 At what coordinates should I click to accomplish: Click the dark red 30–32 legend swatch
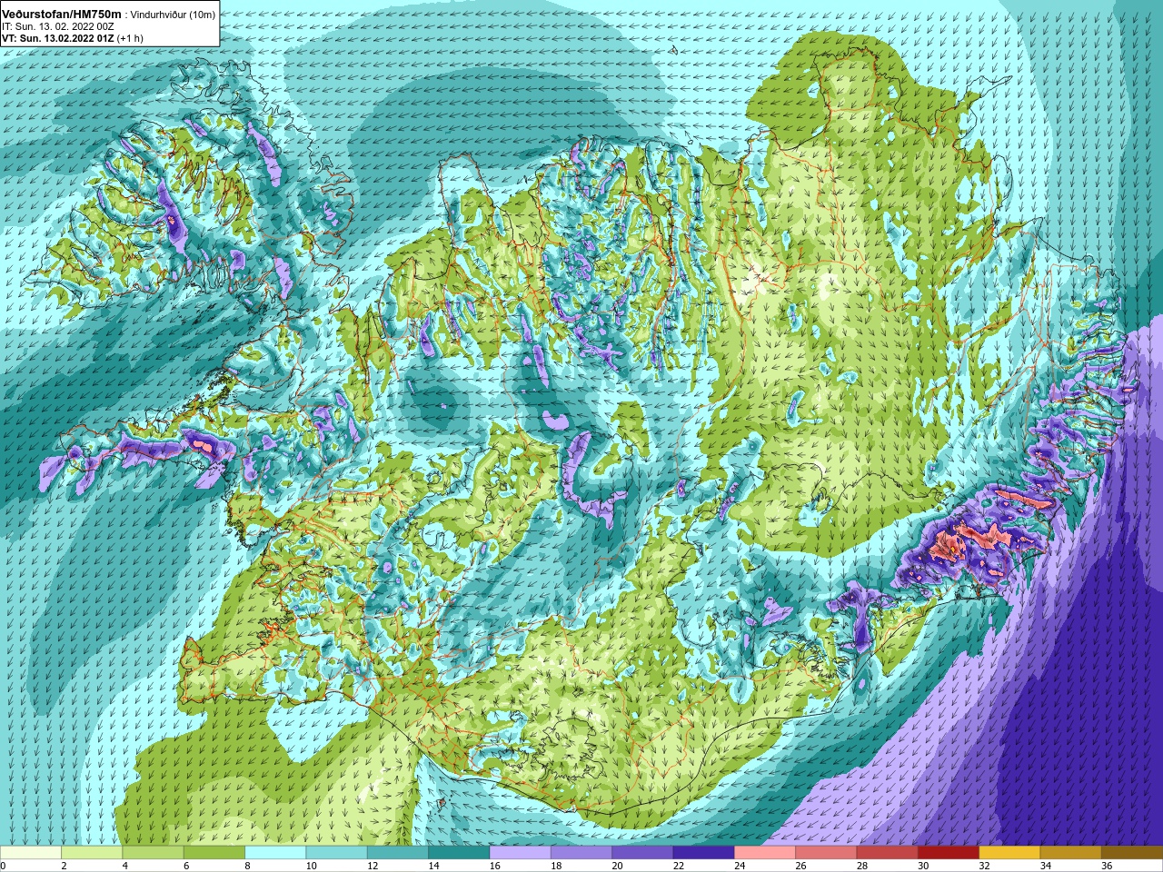click(949, 853)
